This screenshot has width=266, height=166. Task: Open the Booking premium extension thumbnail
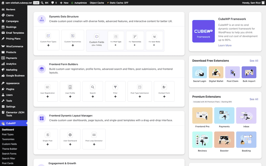tap(246, 140)
